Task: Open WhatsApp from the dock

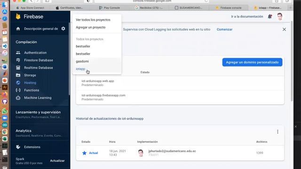Action: click(x=5, y=111)
